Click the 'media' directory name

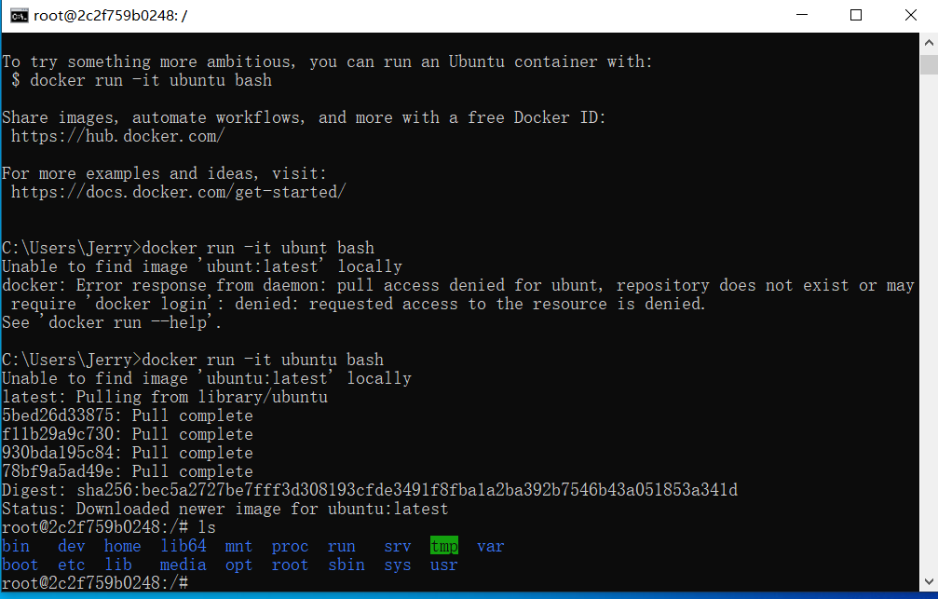[x=184, y=565]
